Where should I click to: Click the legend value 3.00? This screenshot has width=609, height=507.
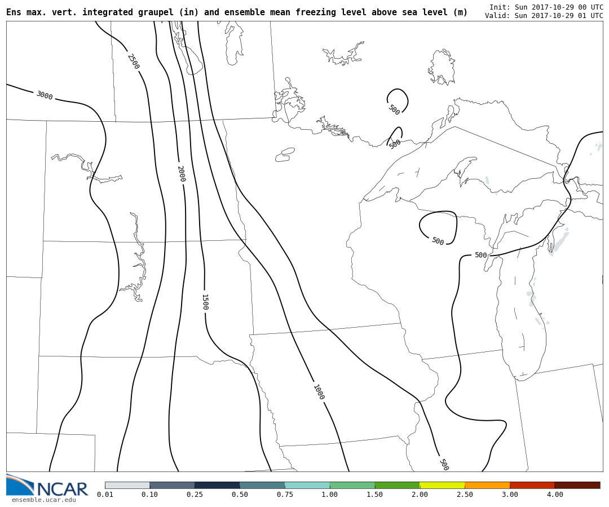510,495
